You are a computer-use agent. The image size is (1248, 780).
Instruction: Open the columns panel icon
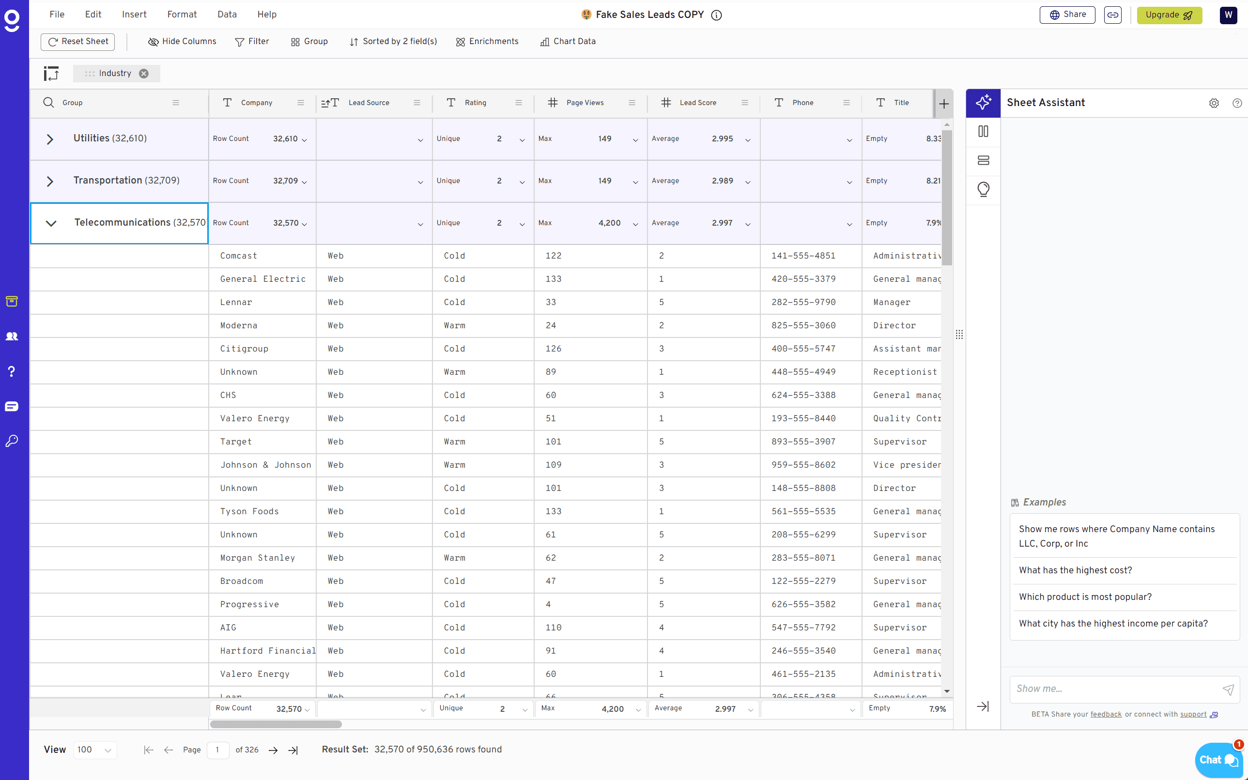983,132
